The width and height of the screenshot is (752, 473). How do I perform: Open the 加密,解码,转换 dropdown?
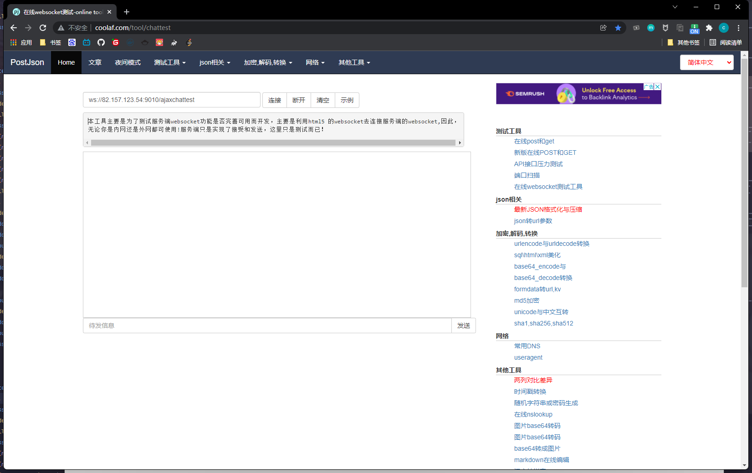(x=268, y=62)
